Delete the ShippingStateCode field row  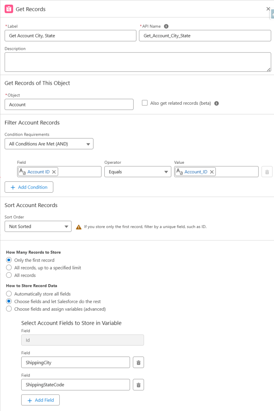click(x=138, y=385)
